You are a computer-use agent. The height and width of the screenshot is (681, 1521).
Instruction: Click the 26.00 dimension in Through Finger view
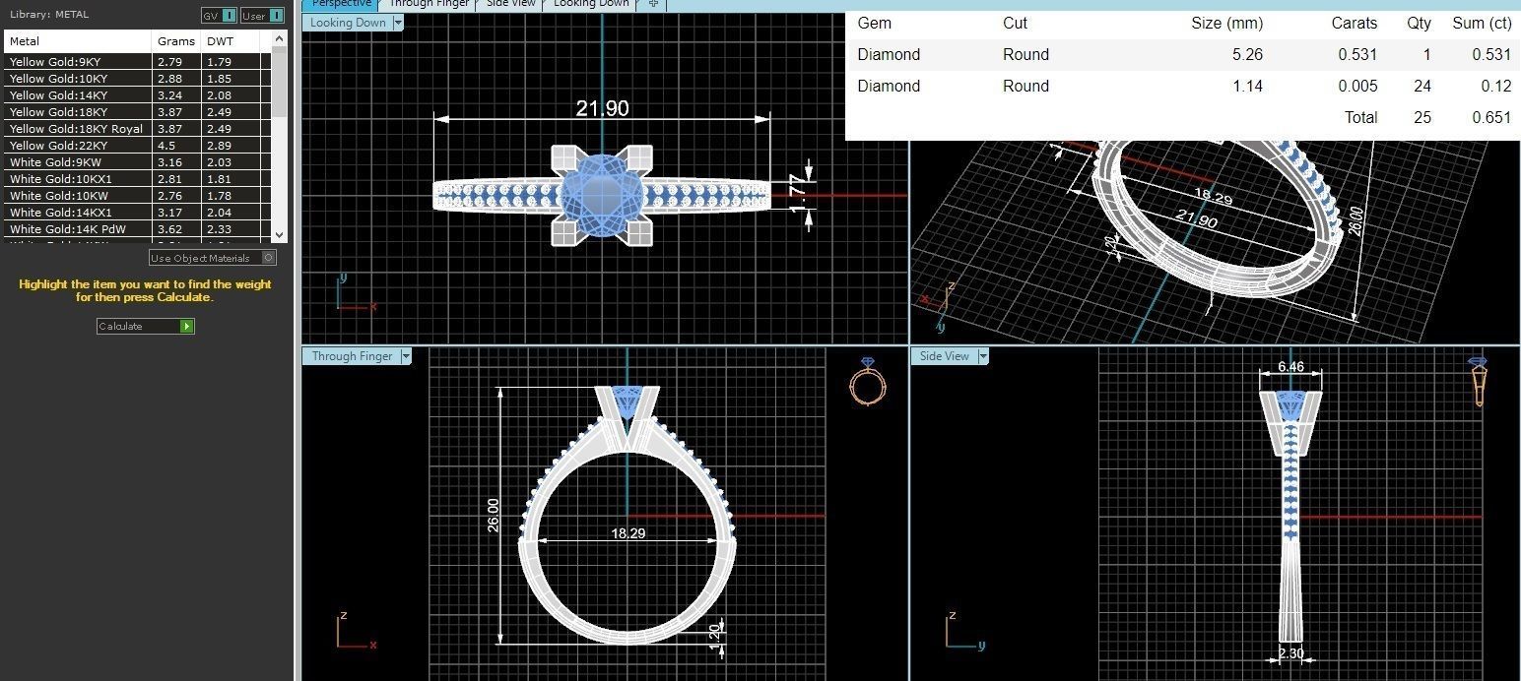493,515
